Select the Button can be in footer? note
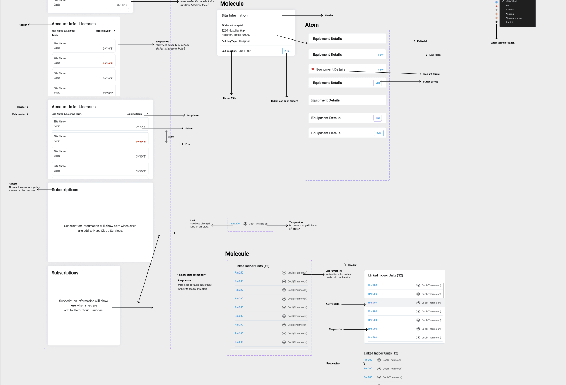The width and height of the screenshot is (566, 385). pyautogui.click(x=284, y=101)
